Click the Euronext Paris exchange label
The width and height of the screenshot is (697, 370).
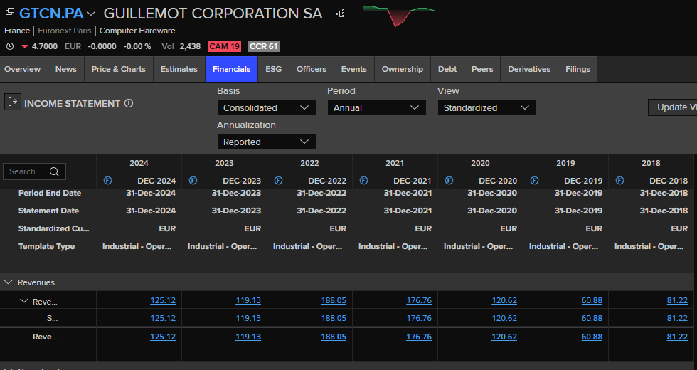65,31
